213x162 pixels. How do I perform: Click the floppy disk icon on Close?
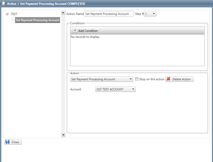(8, 142)
